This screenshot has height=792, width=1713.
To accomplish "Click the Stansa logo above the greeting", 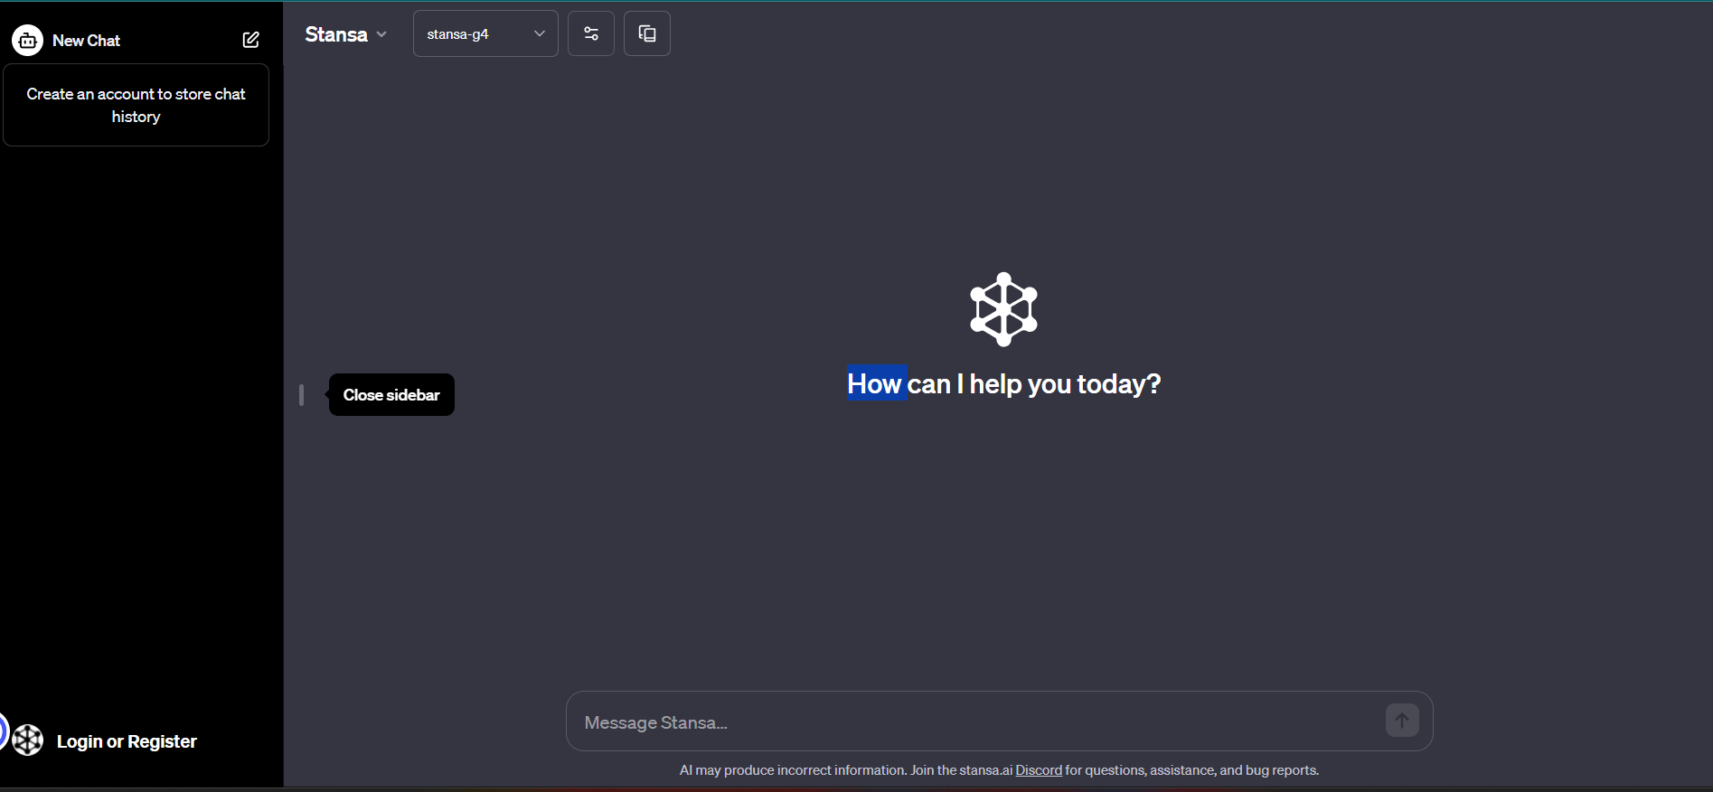I will (x=1003, y=309).
